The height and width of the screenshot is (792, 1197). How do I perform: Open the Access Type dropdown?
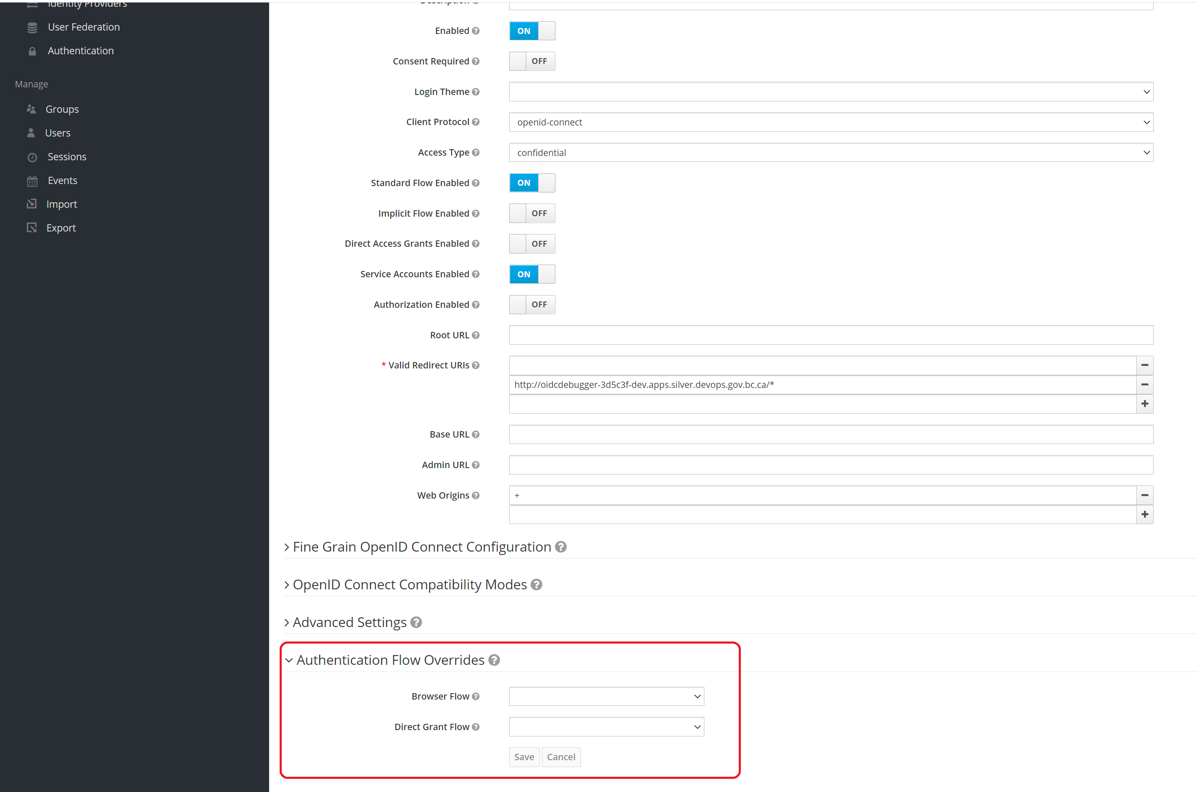click(x=831, y=153)
